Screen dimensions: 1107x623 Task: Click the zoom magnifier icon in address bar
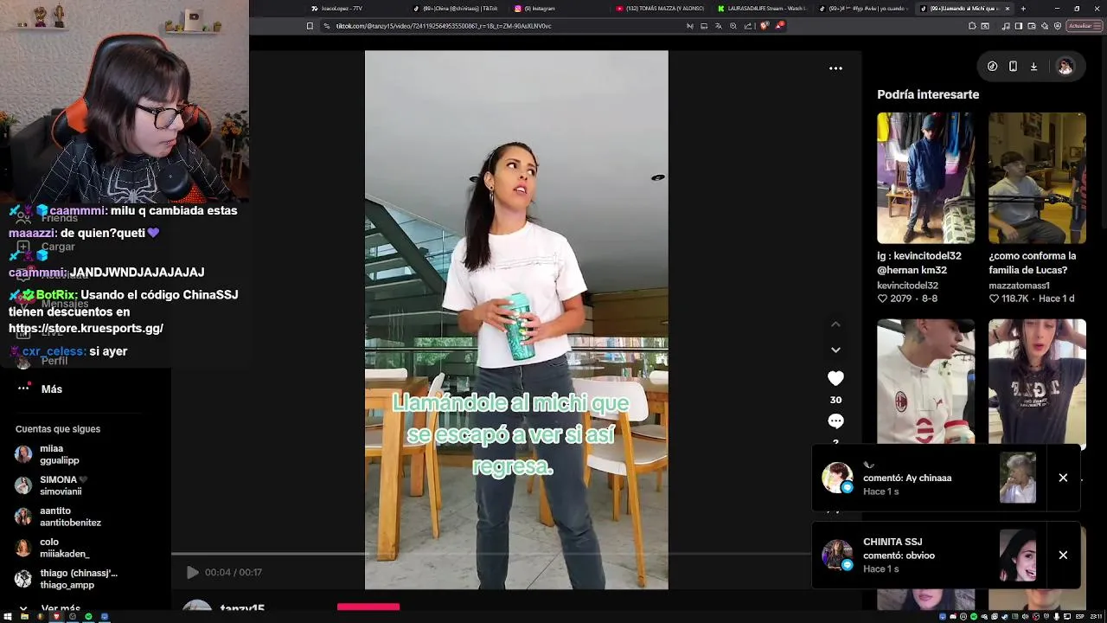coord(733,26)
